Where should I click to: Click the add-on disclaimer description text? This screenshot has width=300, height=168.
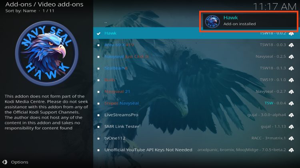tap(46, 112)
